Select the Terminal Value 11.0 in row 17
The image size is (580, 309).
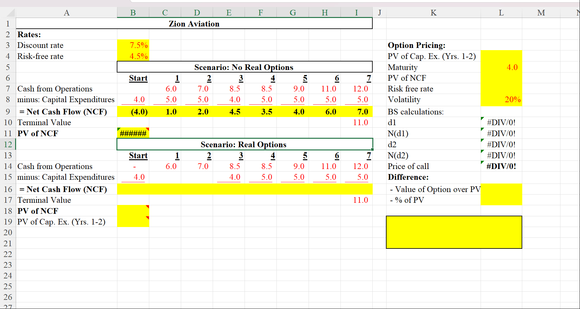click(357, 200)
